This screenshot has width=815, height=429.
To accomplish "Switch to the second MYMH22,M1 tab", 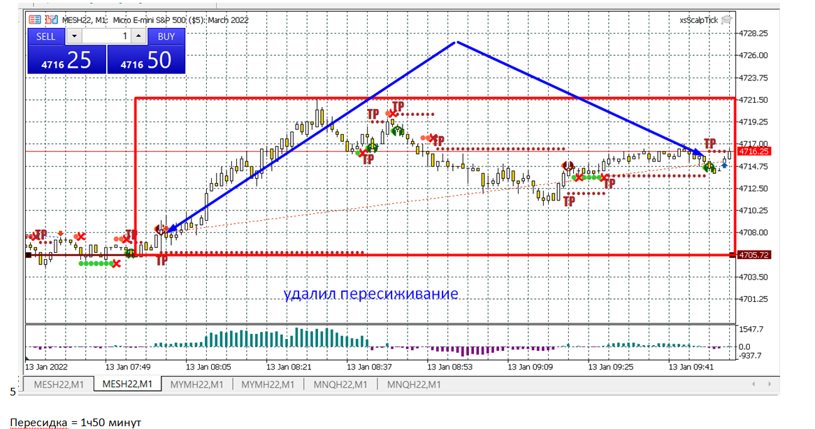I will [x=268, y=384].
